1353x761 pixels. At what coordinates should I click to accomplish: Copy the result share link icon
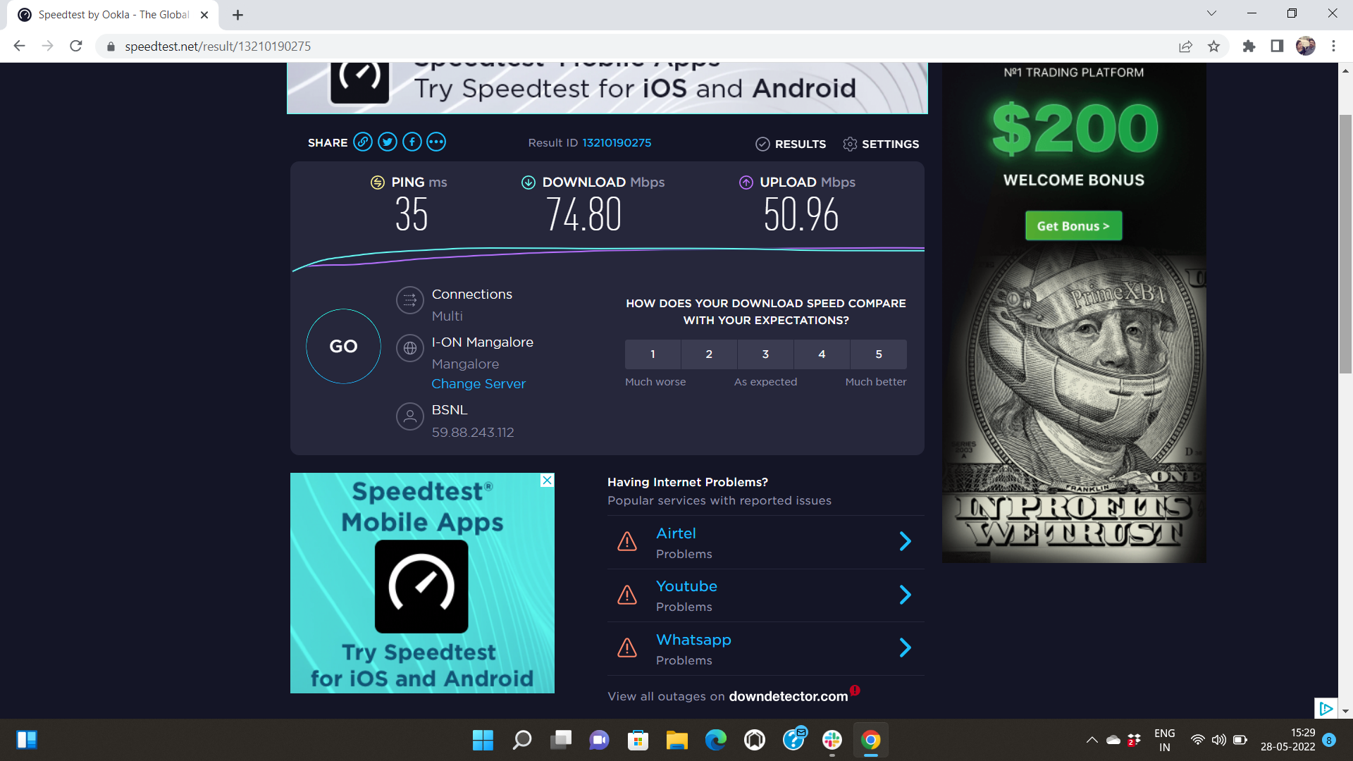click(x=363, y=142)
